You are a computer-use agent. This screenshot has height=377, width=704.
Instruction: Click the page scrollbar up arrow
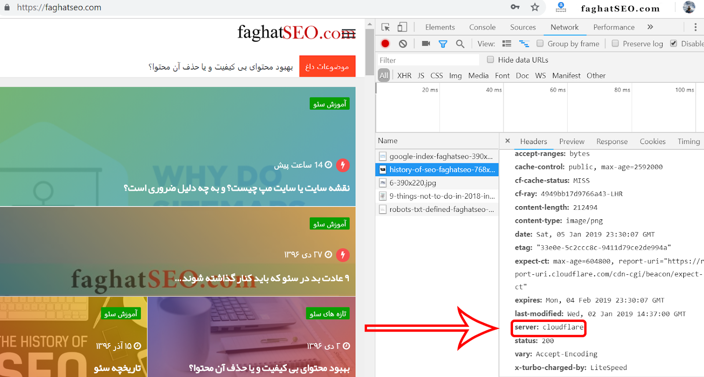pyautogui.click(x=370, y=24)
